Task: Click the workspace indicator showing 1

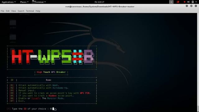Action: click(x=171, y=2)
